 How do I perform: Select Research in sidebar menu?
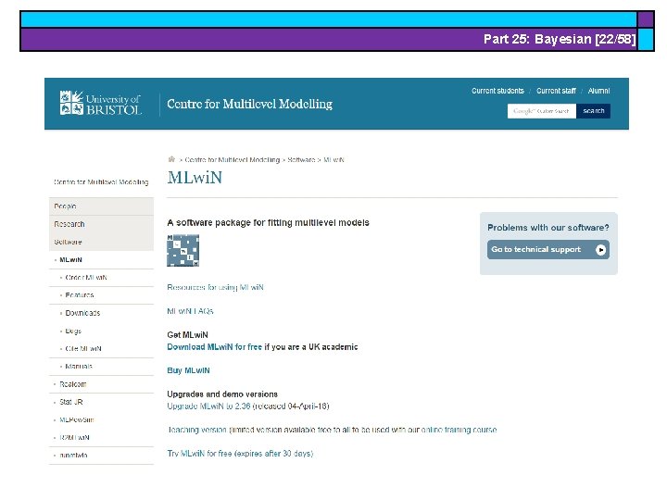tap(101, 224)
